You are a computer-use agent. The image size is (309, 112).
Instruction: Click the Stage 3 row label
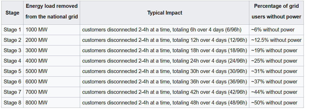(12, 51)
